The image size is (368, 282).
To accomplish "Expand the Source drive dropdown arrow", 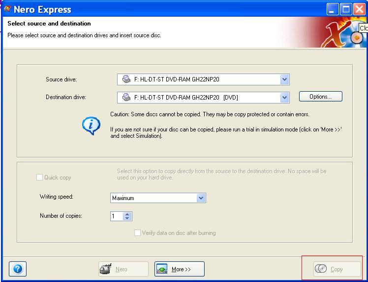I will point(284,79).
